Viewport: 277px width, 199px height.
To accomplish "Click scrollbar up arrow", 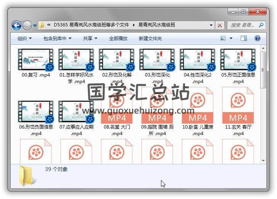I will 263,48.
